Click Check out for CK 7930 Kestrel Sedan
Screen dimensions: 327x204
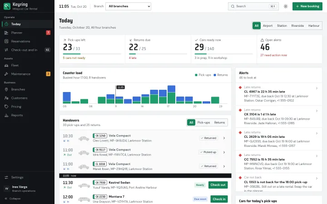click(x=218, y=185)
